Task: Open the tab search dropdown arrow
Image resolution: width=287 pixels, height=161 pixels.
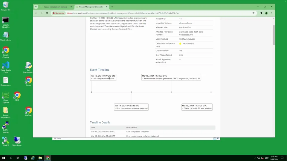Action: coord(36,7)
